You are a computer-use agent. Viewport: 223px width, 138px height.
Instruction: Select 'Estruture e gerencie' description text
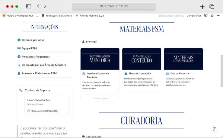pyautogui.click(x=97, y=85)
